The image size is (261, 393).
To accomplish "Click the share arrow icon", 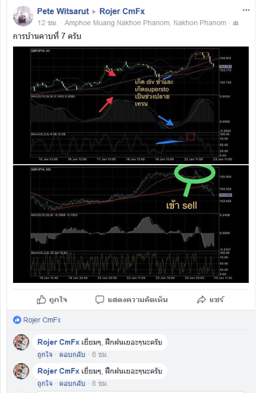I will (201, 300).
